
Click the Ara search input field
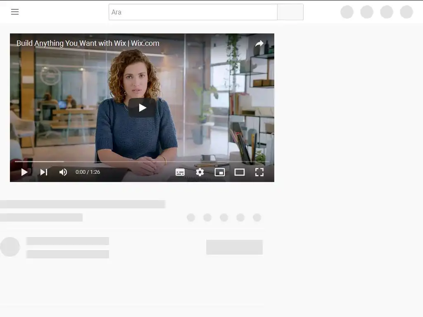click(193, 12)
